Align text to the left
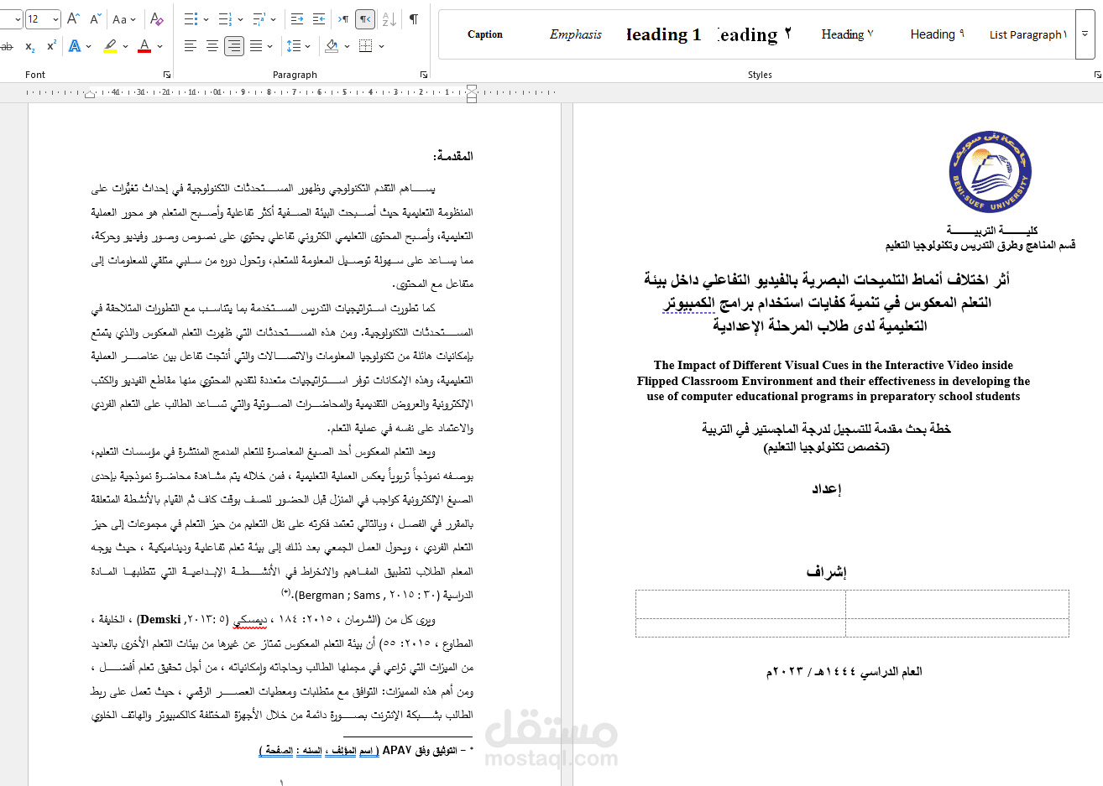This screenshot has width=1103, height=786. [191, 46]
